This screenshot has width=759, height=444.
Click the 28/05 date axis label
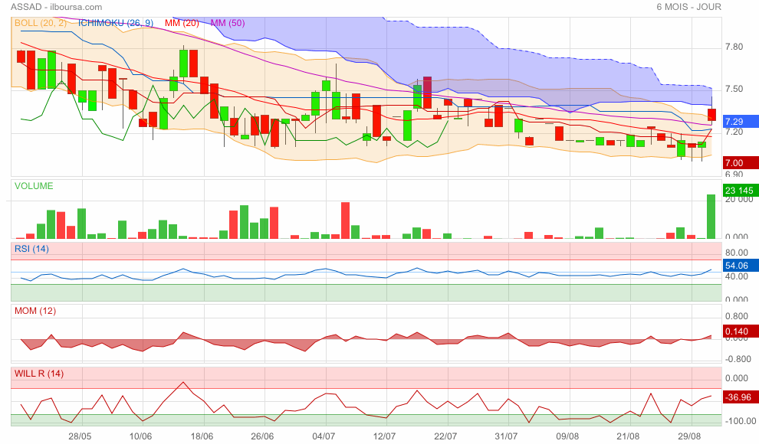[x=80, y=436]
